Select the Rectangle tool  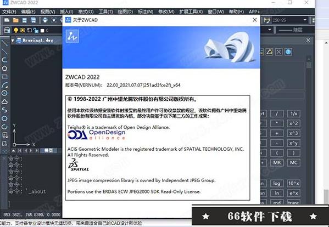pyautogui.click(x=4, y=77)
